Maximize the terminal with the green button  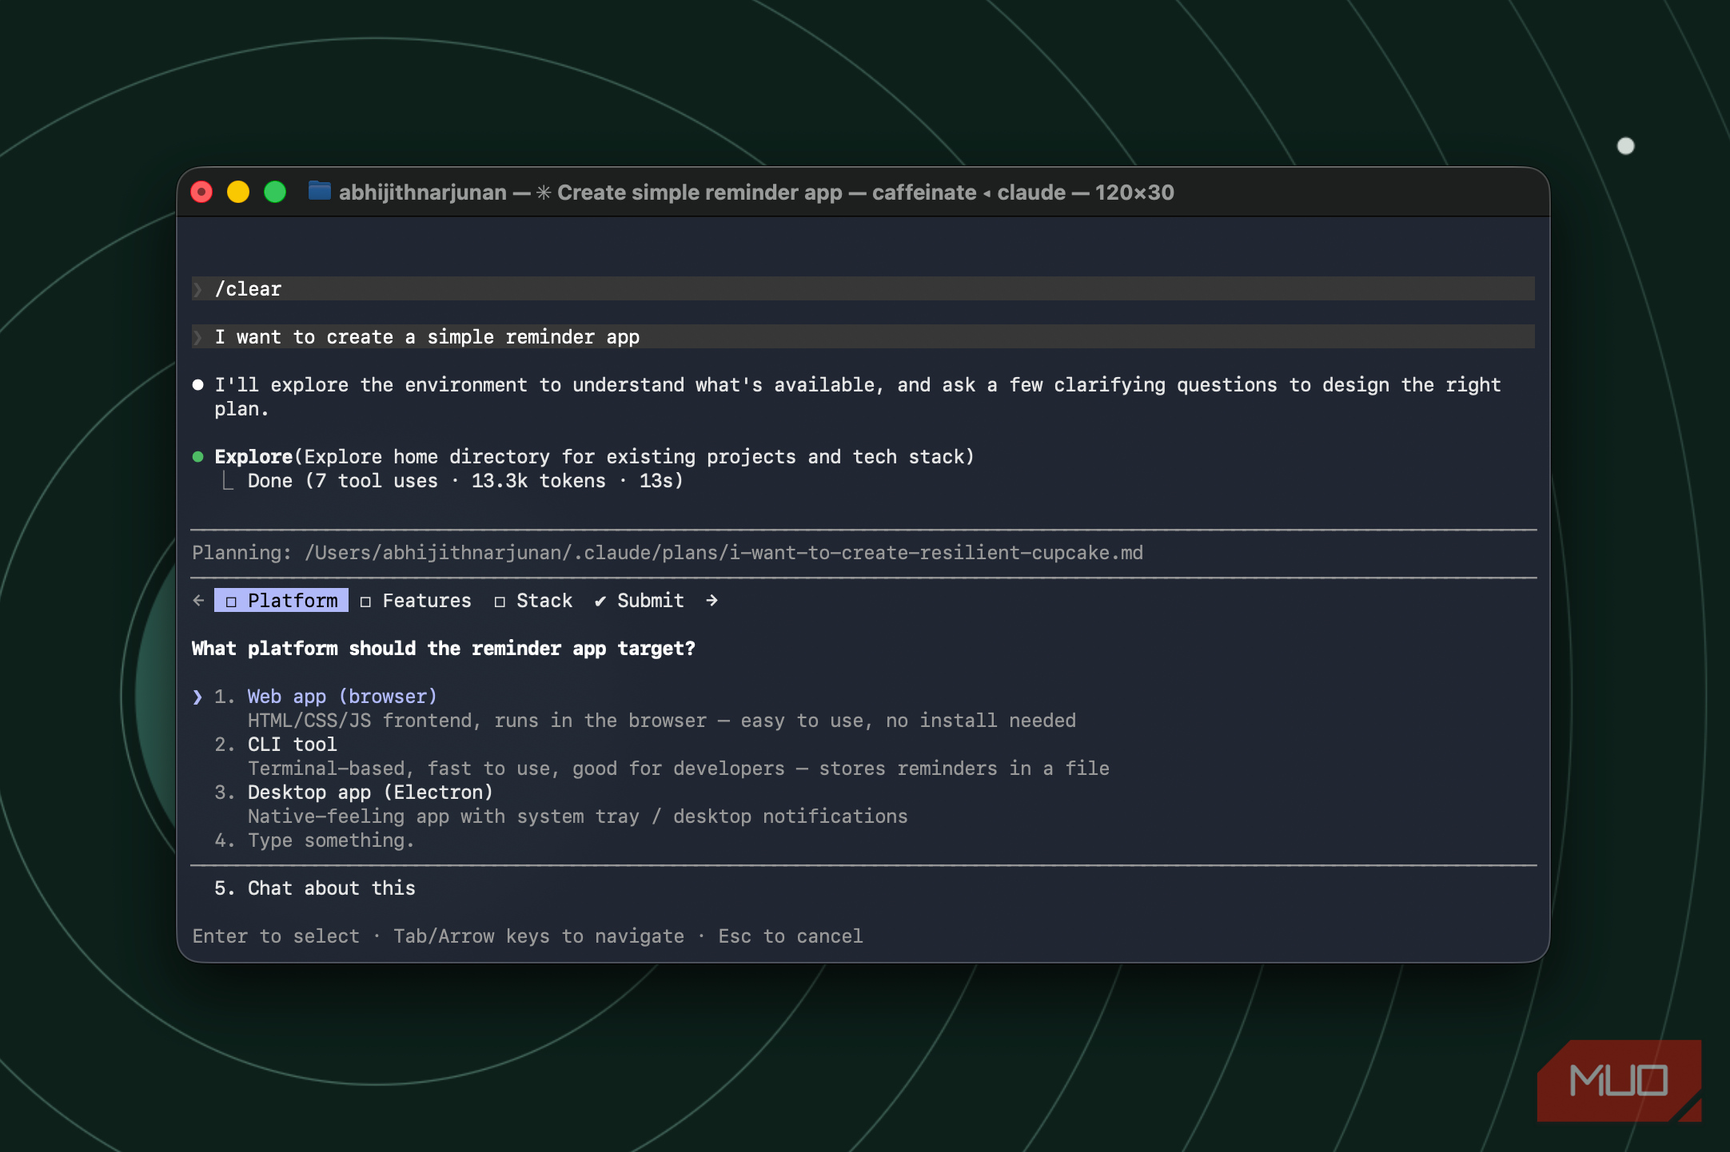tap(275, 192)
